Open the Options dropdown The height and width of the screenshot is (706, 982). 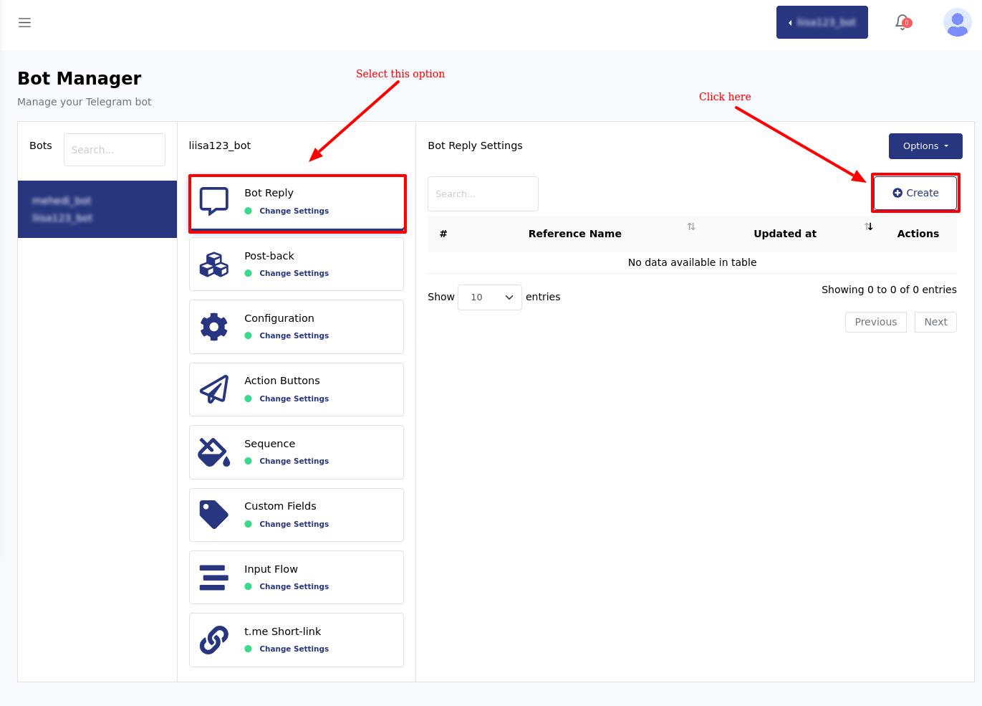pyautogui.click(x=925, y=146)
